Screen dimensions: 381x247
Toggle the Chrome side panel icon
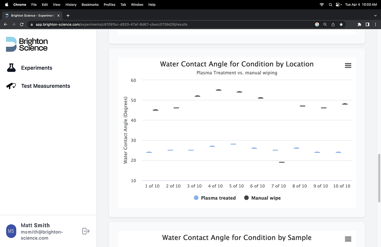(367, 25)
